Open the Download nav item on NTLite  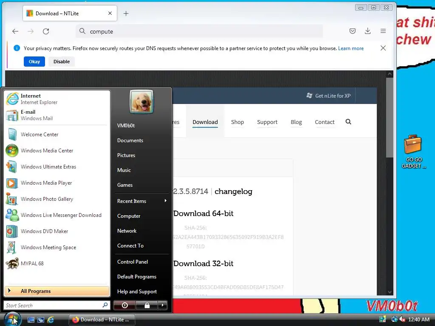(x=205, y=122)
